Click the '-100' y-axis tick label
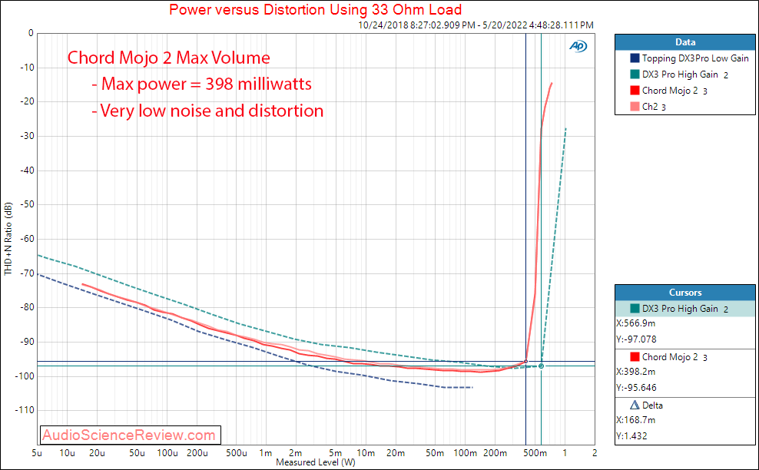This screenshot has height=470, width=759. [25, 376]
